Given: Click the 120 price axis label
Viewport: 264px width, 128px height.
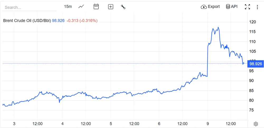Looking at the screenshot, I should (253, 22).
